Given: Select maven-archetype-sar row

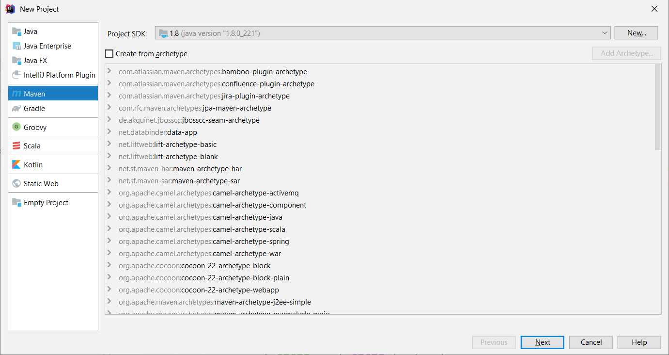Looking at the screenshot, I should [x=379, y=181].
